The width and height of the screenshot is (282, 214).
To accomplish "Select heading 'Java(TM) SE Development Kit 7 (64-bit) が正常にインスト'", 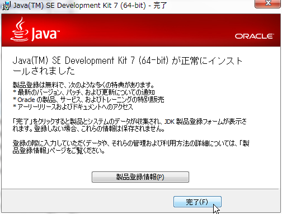I will pos(128,61).
